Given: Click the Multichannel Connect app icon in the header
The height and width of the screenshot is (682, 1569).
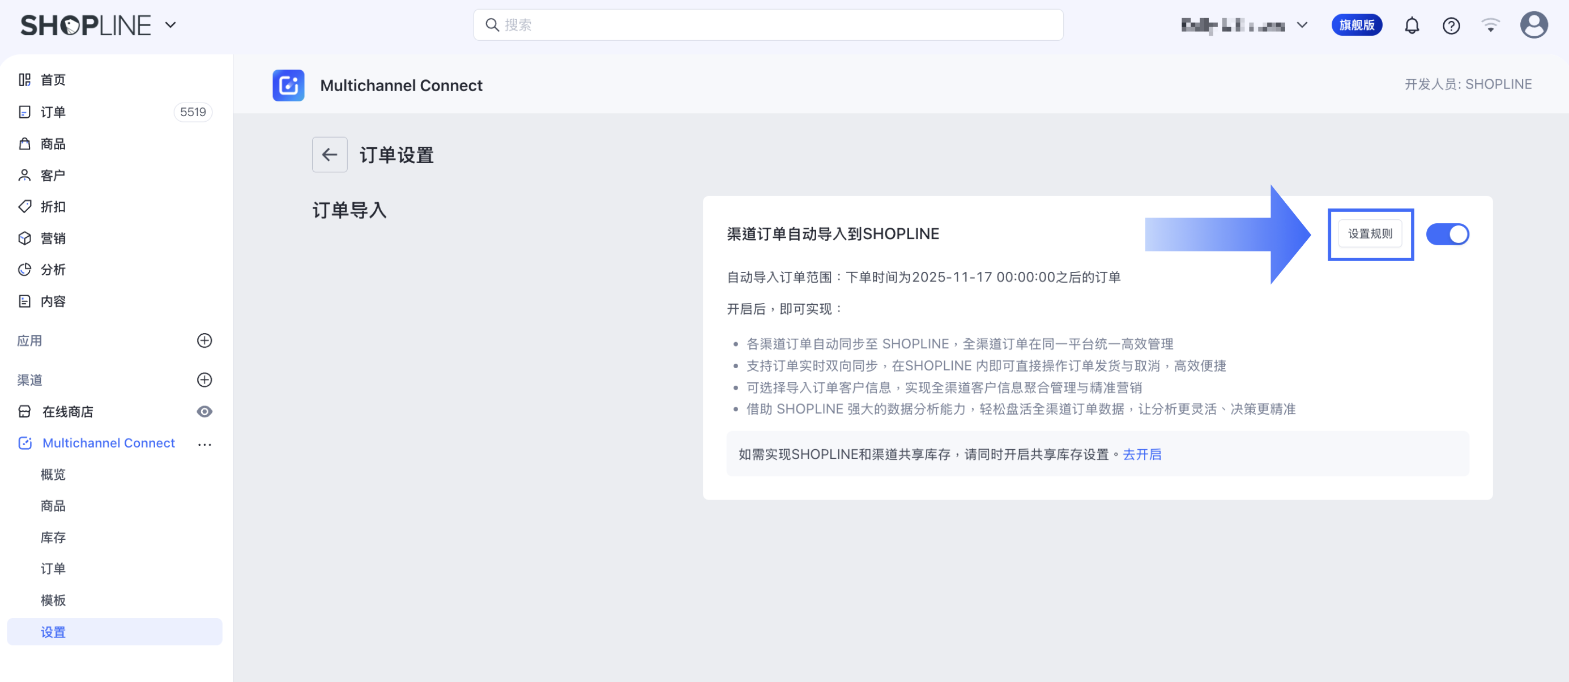Looking at the screenshot, I should pos(288,85).
